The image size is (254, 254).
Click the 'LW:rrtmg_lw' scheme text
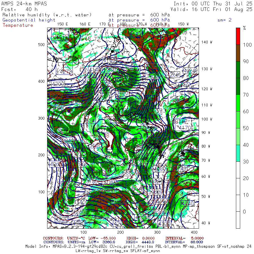88,251
